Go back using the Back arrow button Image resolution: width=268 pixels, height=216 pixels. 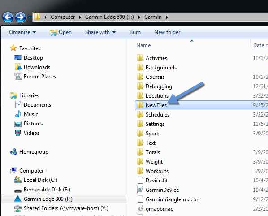pyautogui.click(x=8, y=17)
